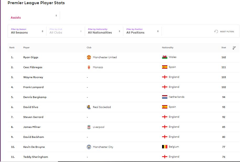240x162 pixels.
Task: Open the disabled All Clubs filter
Action: click(66, 31)
